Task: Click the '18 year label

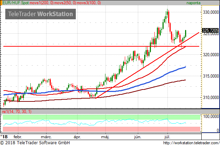Action: (x=4, y=137)
